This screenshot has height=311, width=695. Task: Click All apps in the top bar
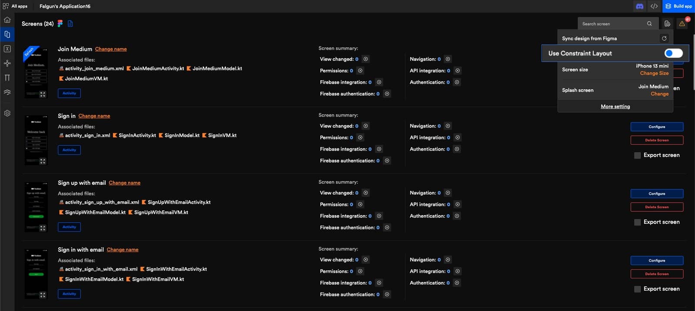(15, 6)
